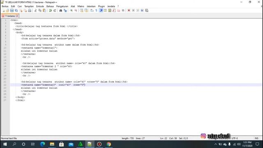Start macro recording with red dot icon
This screenshot has width=263, height=148.
(x=129, y=11)
